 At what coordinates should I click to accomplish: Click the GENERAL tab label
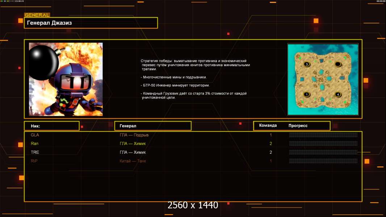pos(37,15)
